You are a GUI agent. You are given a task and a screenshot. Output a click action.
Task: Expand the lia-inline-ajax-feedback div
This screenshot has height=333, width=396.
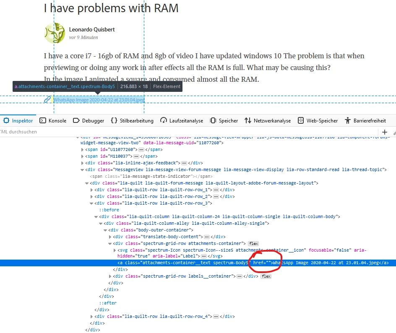82,163
